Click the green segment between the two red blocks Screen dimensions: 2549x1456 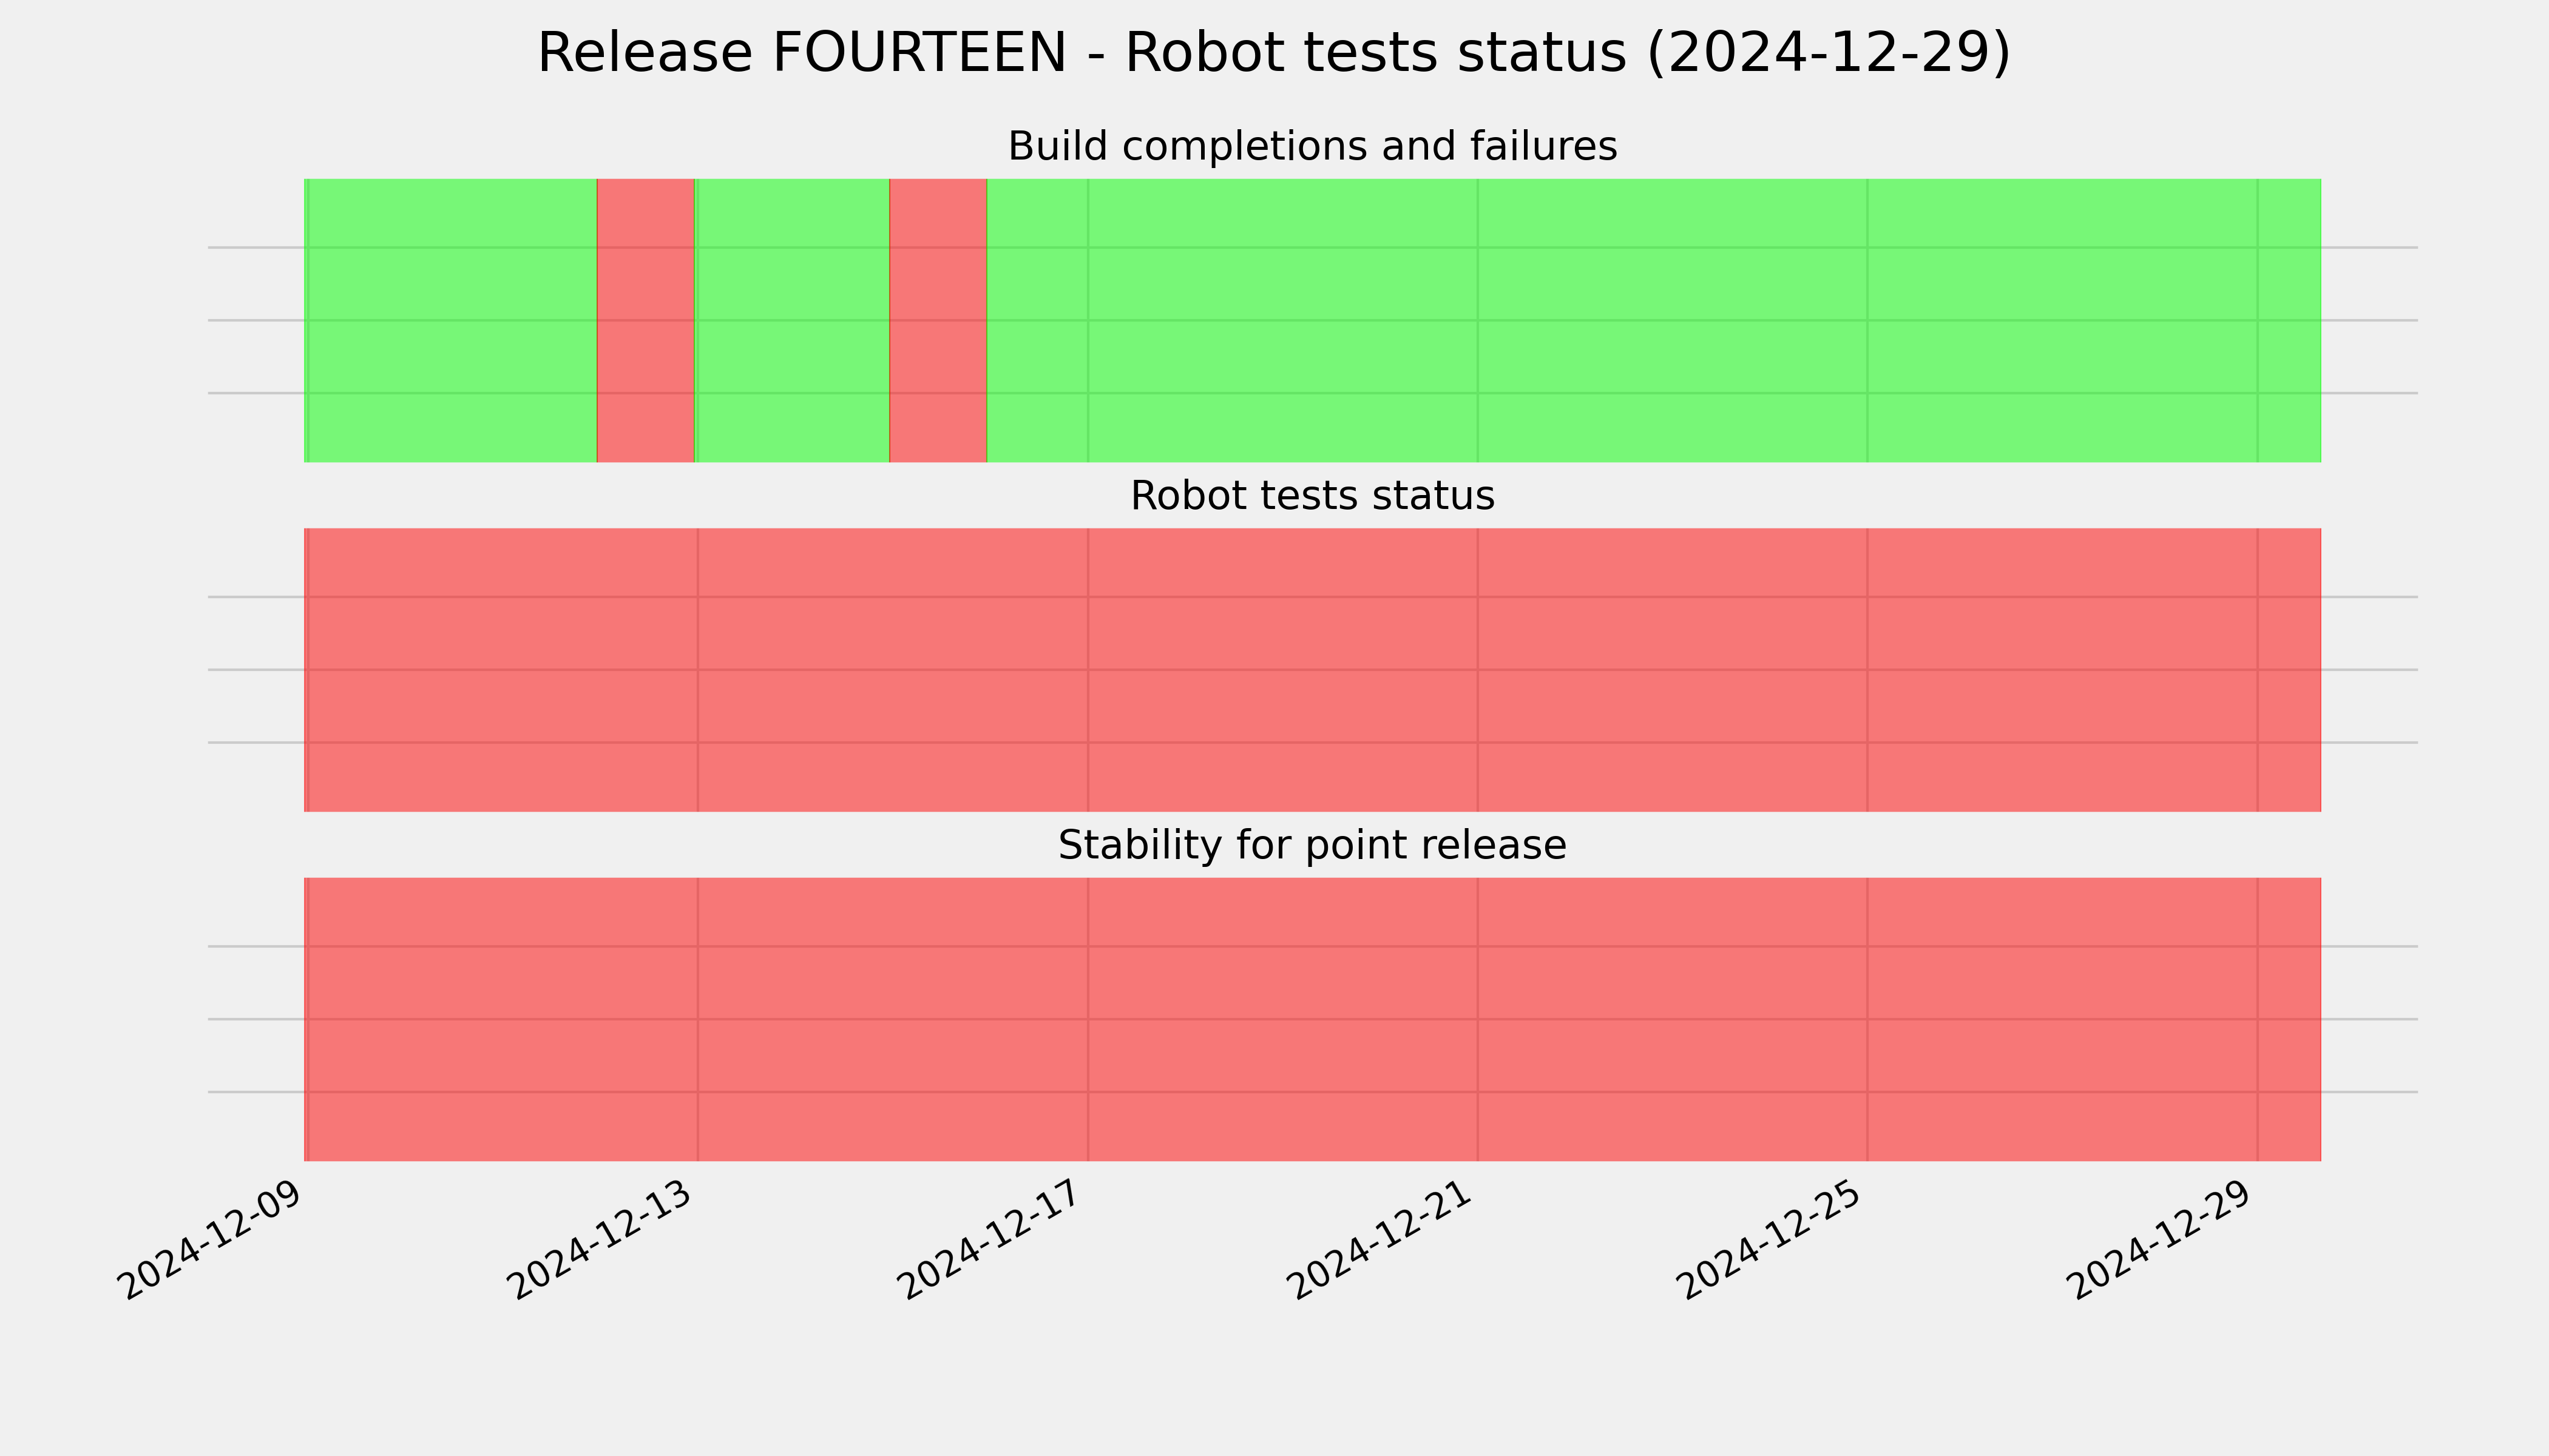pos(792,320)
